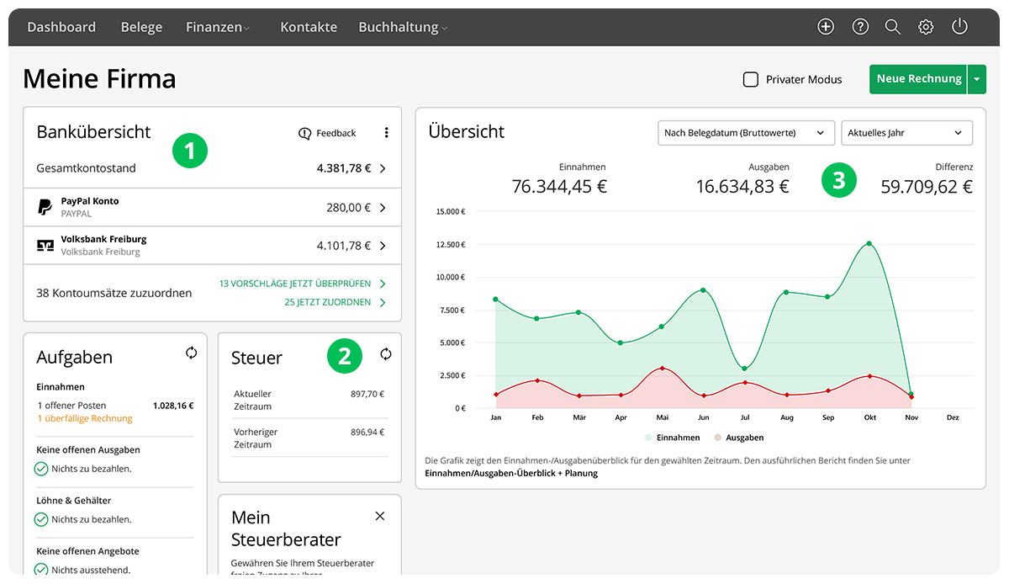Close the Mein Steuerberater card
Image resolution: width=1009 pixels, height=584 pixels.
coord(379,516)
